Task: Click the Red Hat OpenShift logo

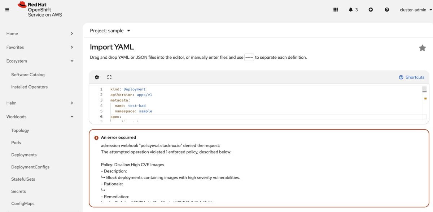Action: 40,9
